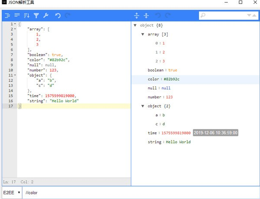Screen dimensions: 260x199
Task: Expand all fields in tree view
Action: point(137,15)
